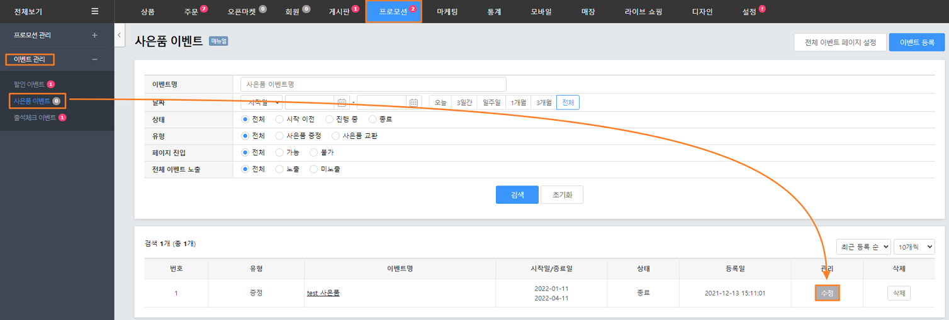Select 불가 for 페이지 진입

point(314,152)
